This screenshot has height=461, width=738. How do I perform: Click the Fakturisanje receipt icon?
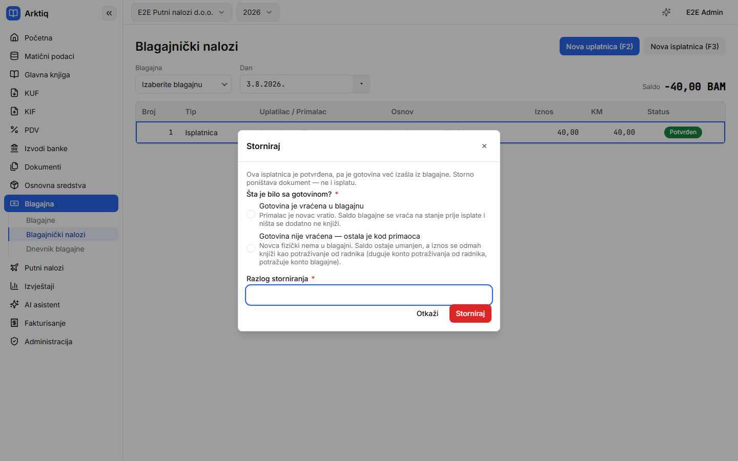(x=14, y=323)
